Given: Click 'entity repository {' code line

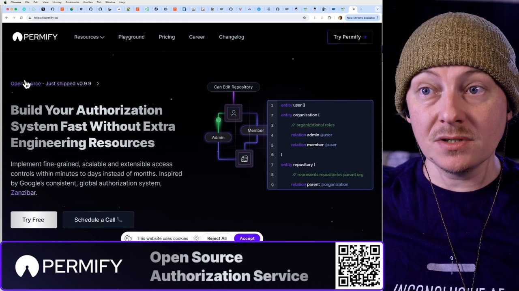Looking at the screenshot, I should pos(298,164).
